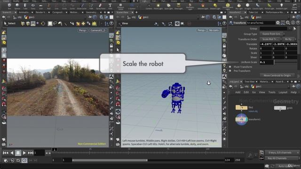301x169 pixels.
Task: Select the Sphere shelf tool
Action: pos(17,6)
